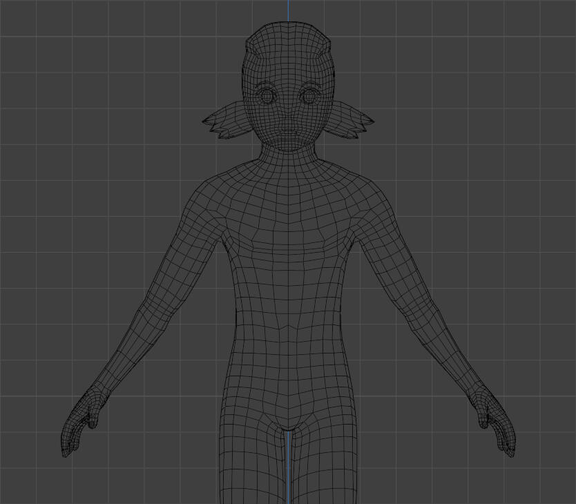The width and height of the screenshot is (576, 504).
Task: Click the ear fin on screen right
Action: click(352, 122)
